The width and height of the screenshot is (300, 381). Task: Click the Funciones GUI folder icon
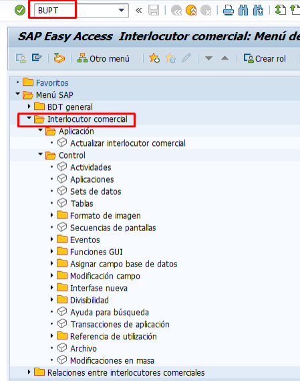pos(62,251)
